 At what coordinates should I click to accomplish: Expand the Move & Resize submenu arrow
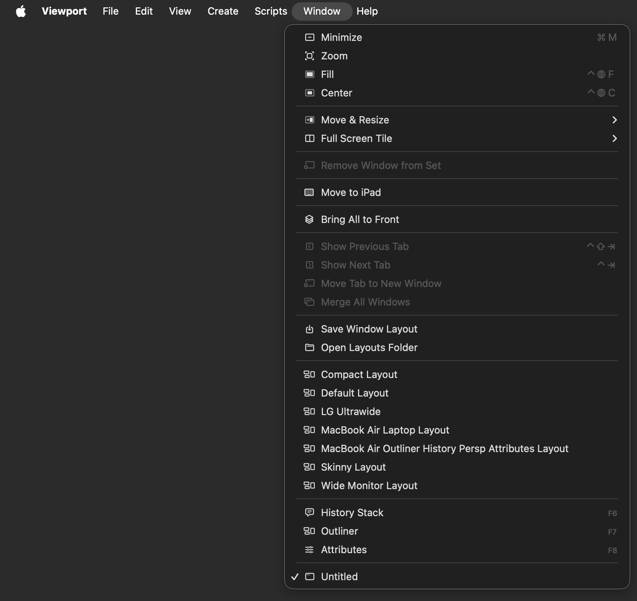pos(615,120)
